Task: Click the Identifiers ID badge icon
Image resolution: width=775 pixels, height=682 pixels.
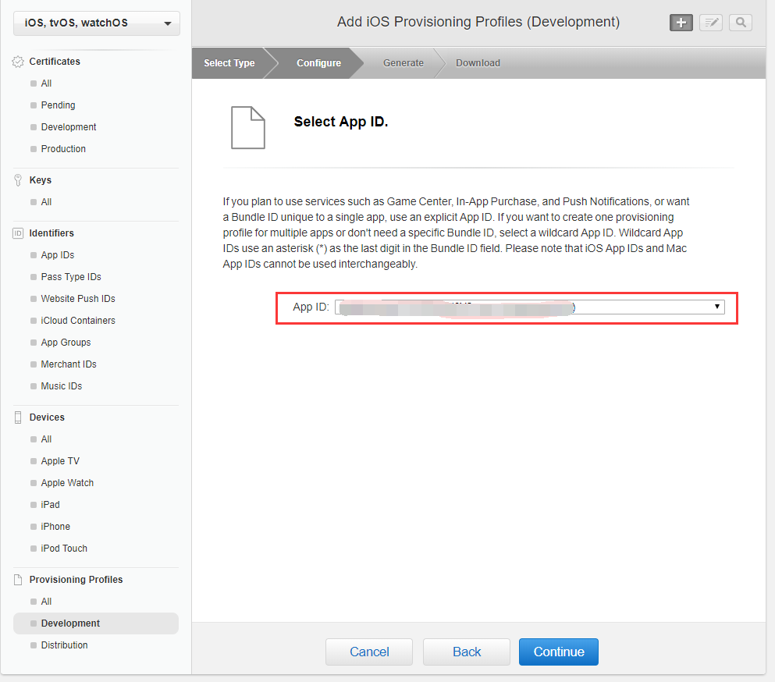Action: coord(19,233)
